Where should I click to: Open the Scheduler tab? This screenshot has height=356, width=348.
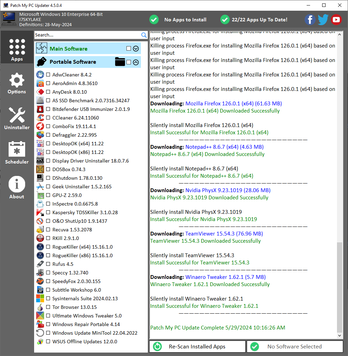17,153
